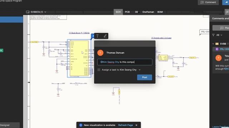Click the orange T avatar in comments panel
Viewport: 229px width, 128px height.
(x=219, y=58)
